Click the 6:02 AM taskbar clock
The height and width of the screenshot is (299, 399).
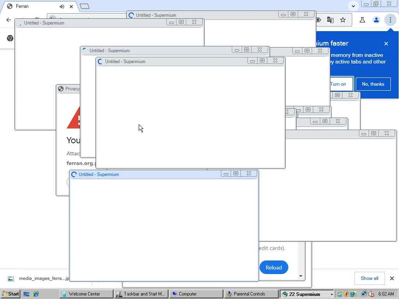coord(386,294)
